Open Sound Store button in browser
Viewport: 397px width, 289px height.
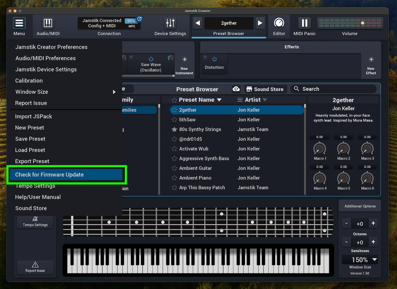[265, 89]
